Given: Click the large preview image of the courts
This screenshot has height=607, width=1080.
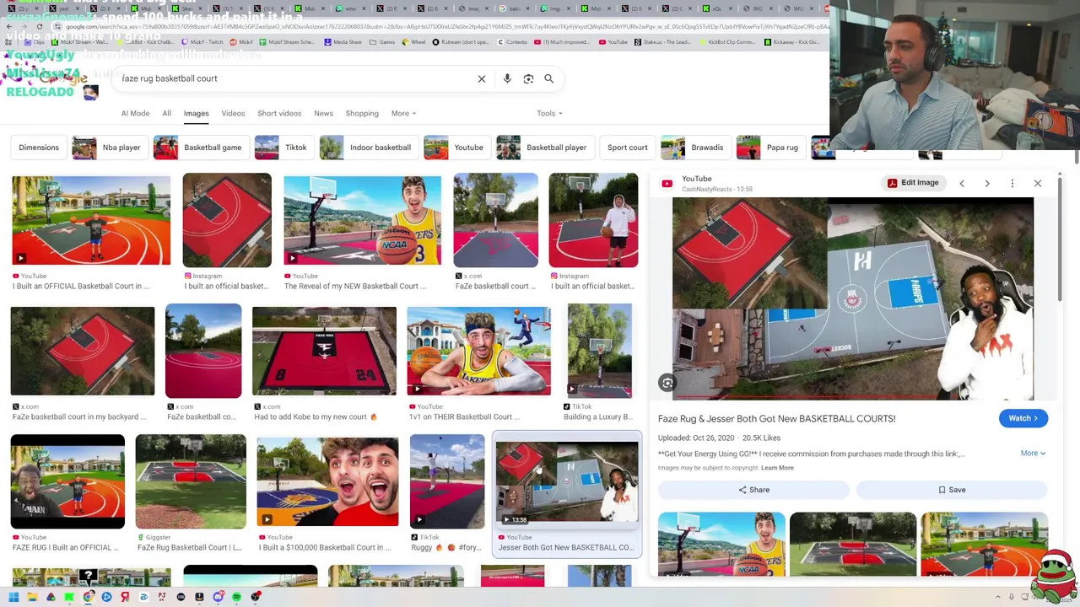Looking at the screenshot, I should point(852,298).
